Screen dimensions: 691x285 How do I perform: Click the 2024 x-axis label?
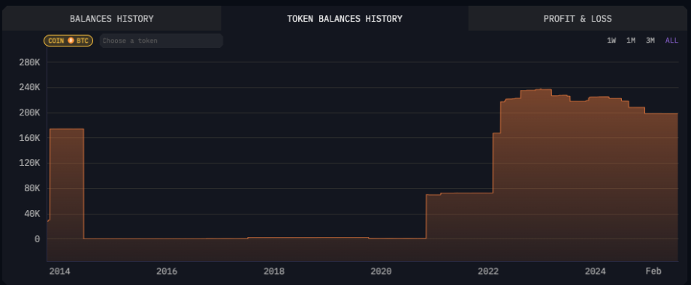596,271
